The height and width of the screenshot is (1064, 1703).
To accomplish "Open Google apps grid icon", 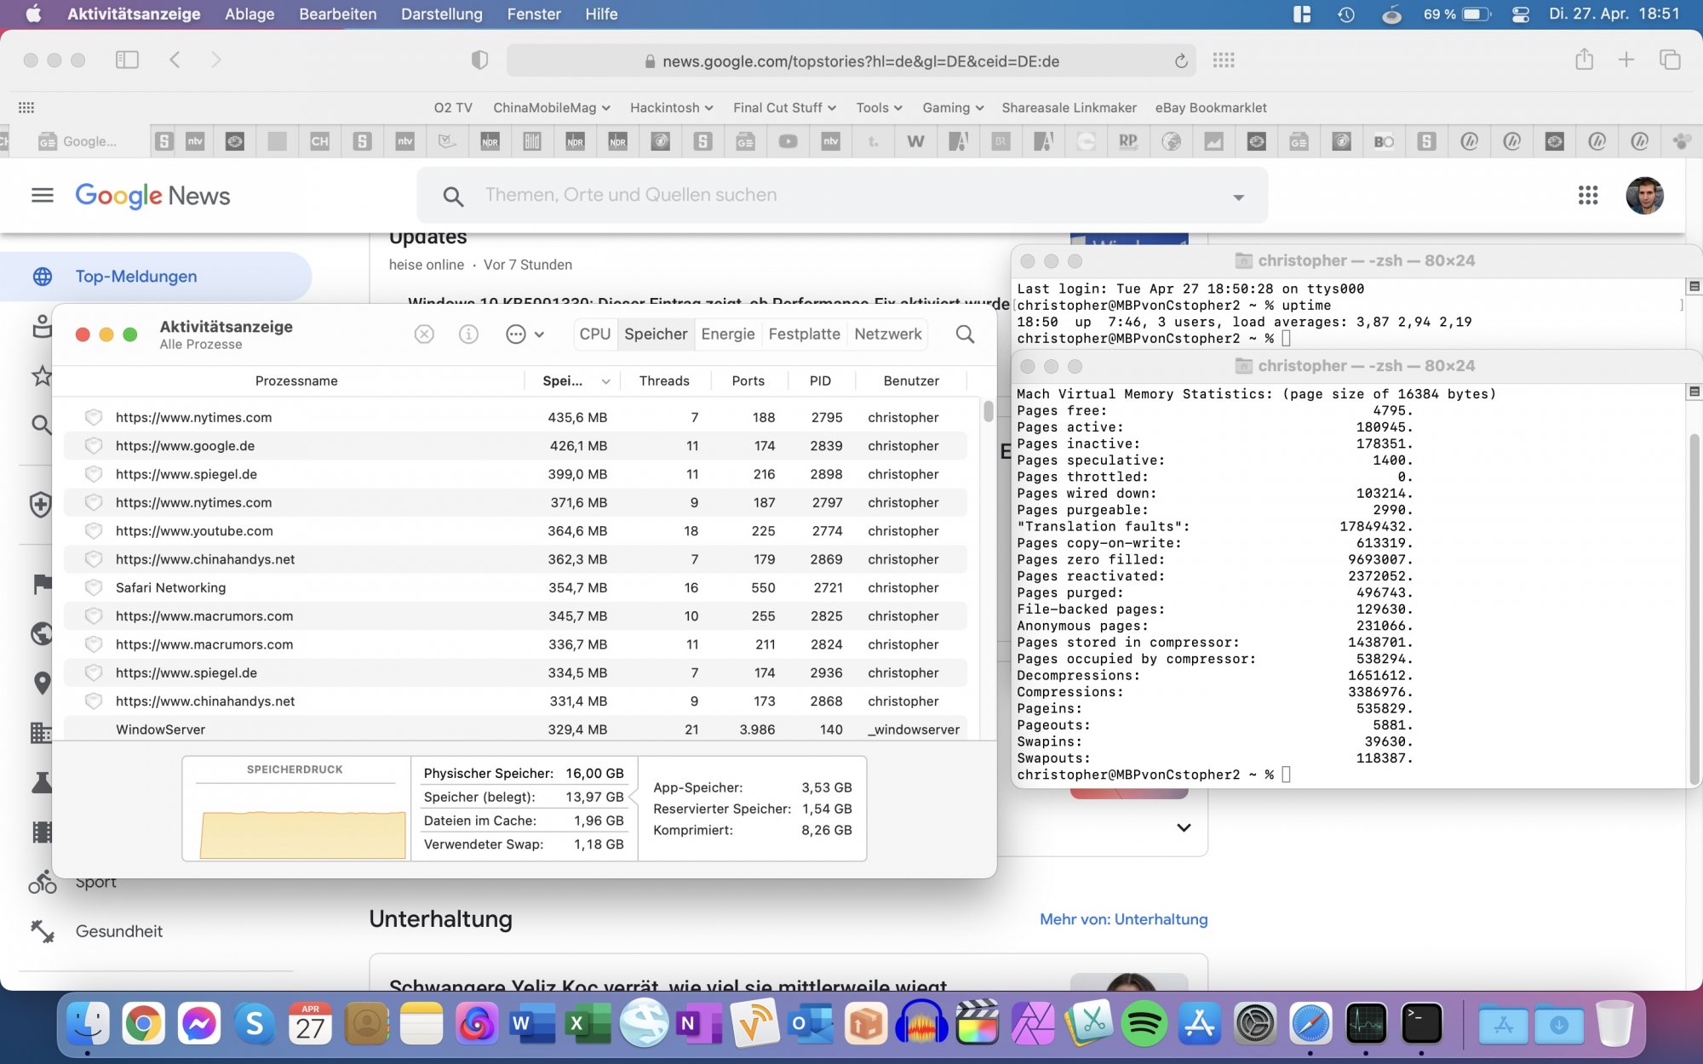I will (x=1587, y=196).
